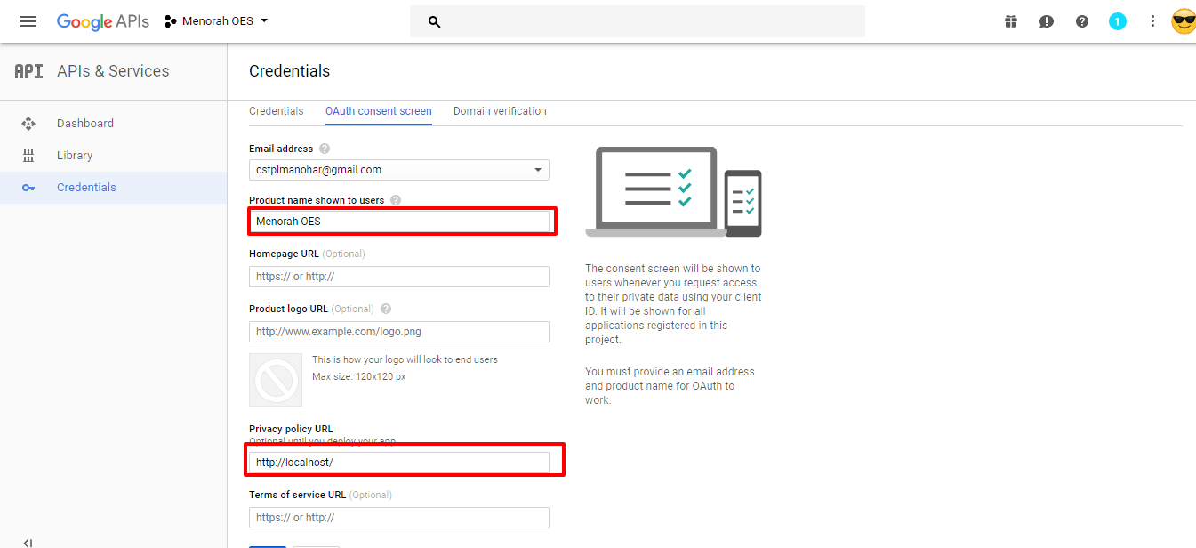Screen dimensions: 1196x548
Task: Click the Terms of service URL field
Action: click(x=399, y=518)
